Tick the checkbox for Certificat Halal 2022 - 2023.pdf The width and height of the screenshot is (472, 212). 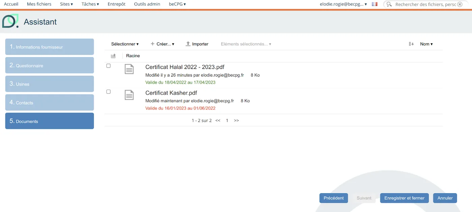point(108,66)
